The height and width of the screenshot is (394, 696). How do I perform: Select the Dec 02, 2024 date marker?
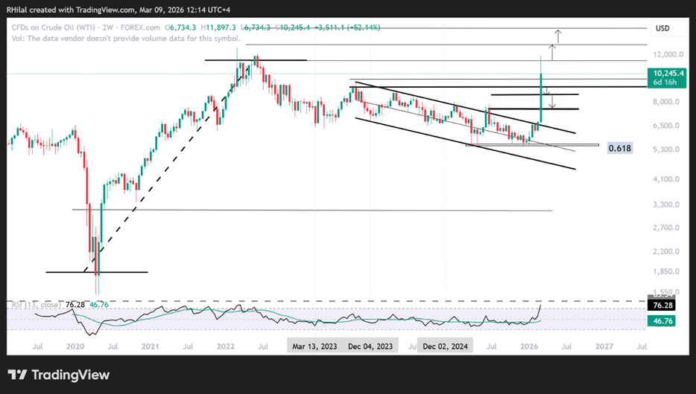click(x=445, y=346)
